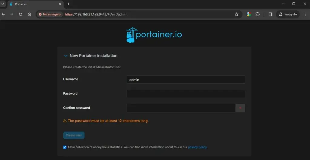
Task: Click the portainer.io logo
Action: click(154, 35)
